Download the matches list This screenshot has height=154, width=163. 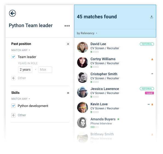point(152,17)
